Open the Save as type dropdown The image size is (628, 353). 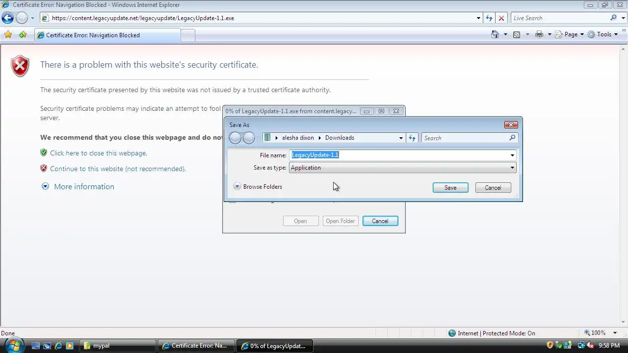click(x=402, y=168)
